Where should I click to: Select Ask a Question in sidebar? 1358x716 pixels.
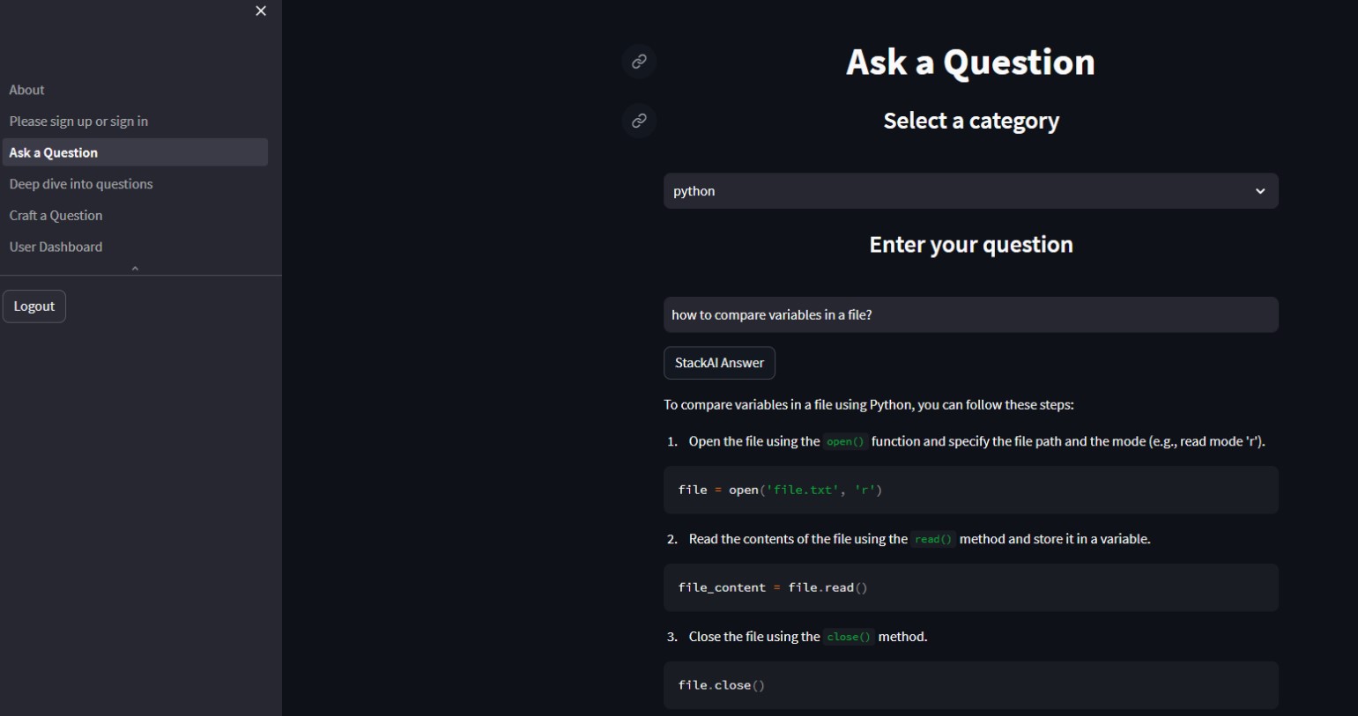pos(135,152)
